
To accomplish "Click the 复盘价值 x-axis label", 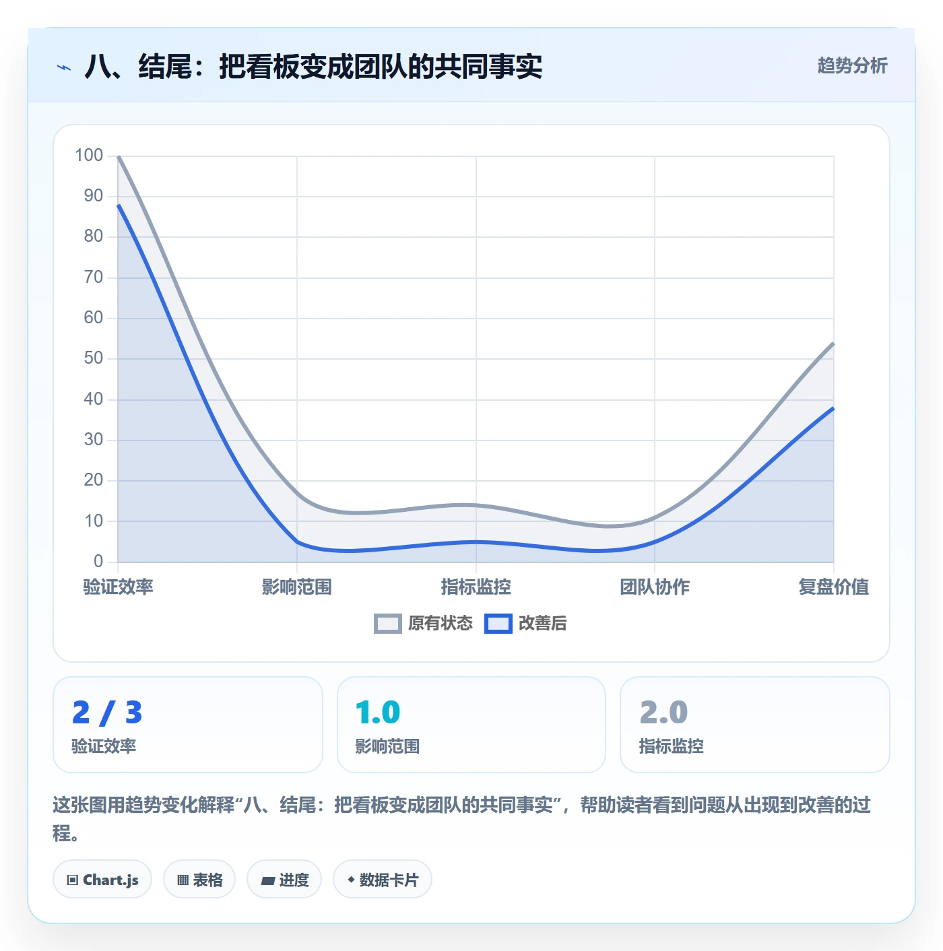I will pyautogui.click(x=834, y=587).
